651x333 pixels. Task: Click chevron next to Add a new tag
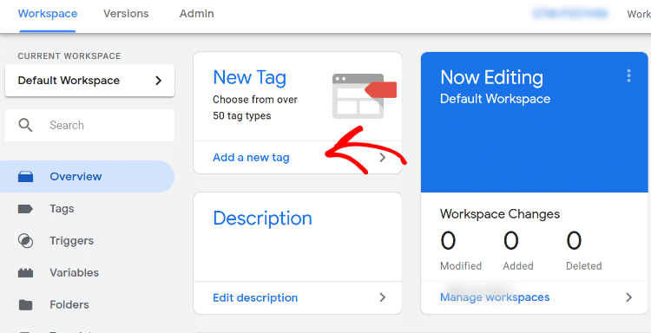pyautogui.click(x=383, y=158)
